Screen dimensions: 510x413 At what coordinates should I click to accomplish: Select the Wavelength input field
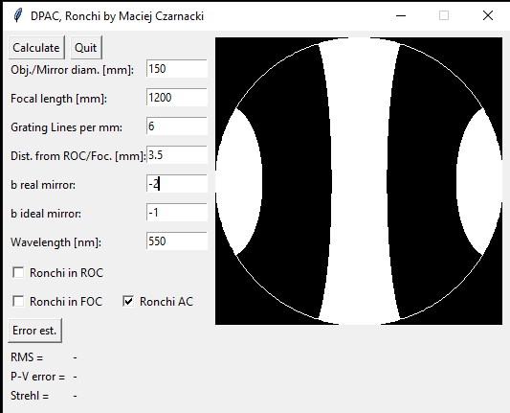[177, 241]
